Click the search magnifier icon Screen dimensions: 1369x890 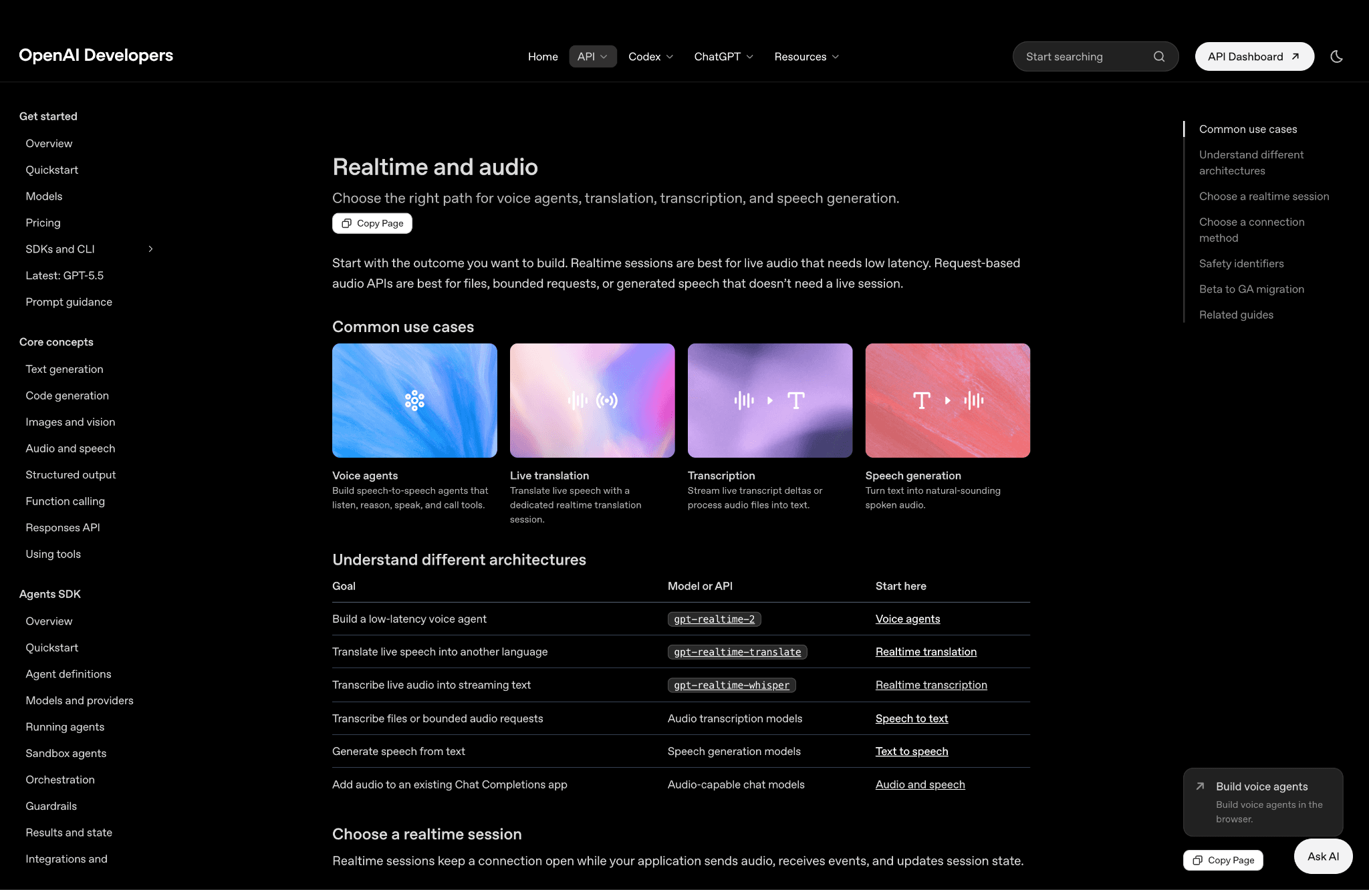[1159, 57]
